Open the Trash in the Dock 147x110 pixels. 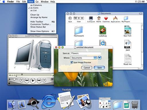135,105
